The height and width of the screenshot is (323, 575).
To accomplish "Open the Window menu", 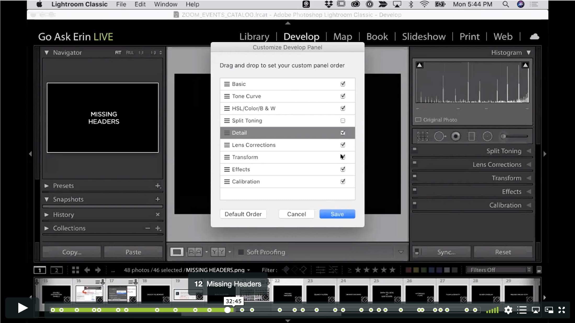I will pos(166,4).
